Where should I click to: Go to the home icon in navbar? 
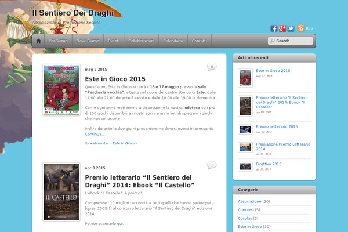(x=38, y=41)
